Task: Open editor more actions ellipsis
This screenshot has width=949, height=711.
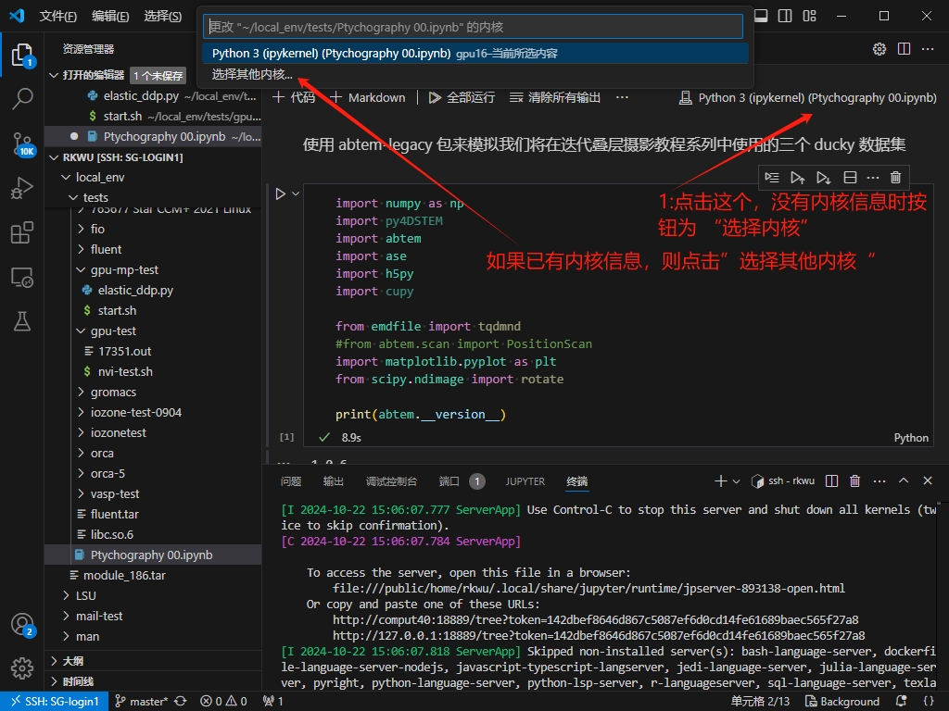Action: pyautogui.click(x=928, y=49)
